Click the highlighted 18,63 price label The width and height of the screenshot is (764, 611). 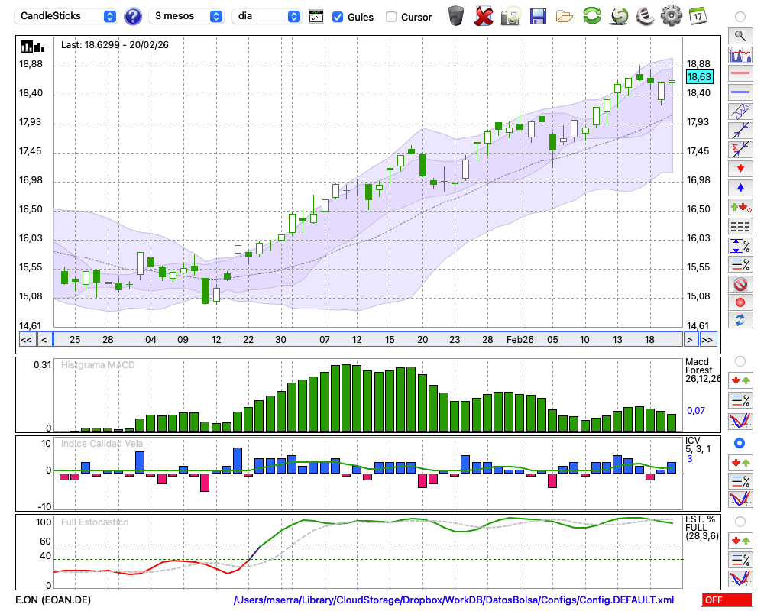coord(699,76)
